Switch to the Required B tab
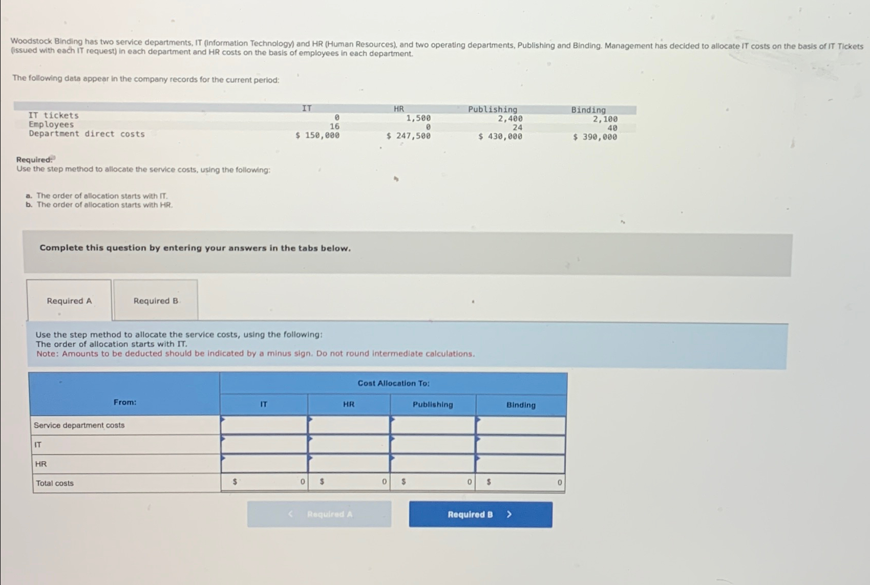The width and height of the screenshot is (870, 585). 156,300
